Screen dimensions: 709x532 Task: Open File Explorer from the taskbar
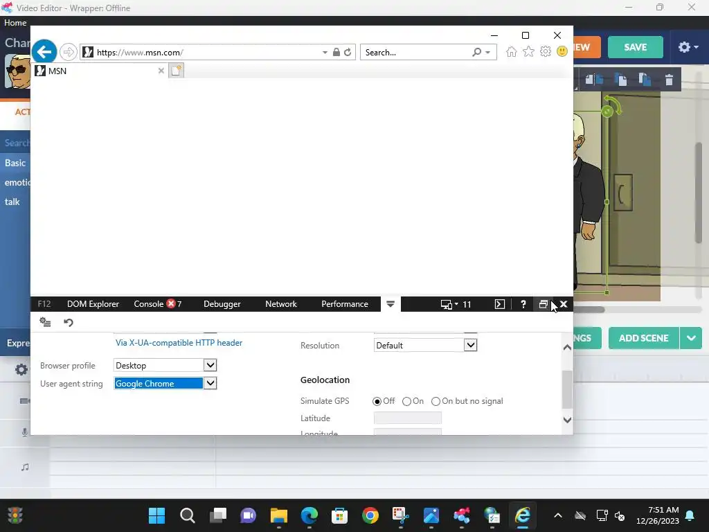point(279,515)
